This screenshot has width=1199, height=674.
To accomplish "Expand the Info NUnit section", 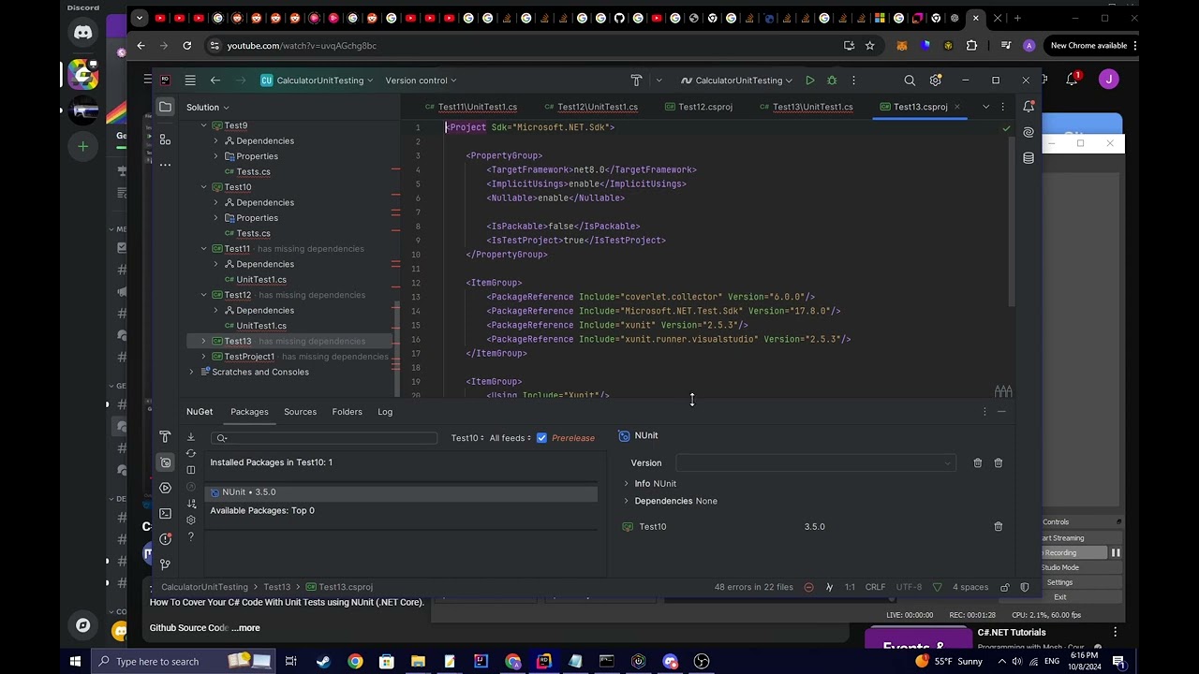I will (627, 484).
